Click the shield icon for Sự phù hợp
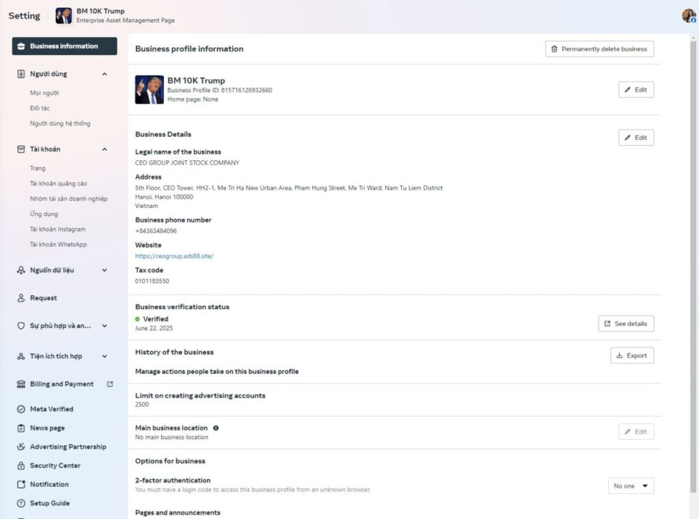This screenshot has height=519, width=699. point(21,326)
